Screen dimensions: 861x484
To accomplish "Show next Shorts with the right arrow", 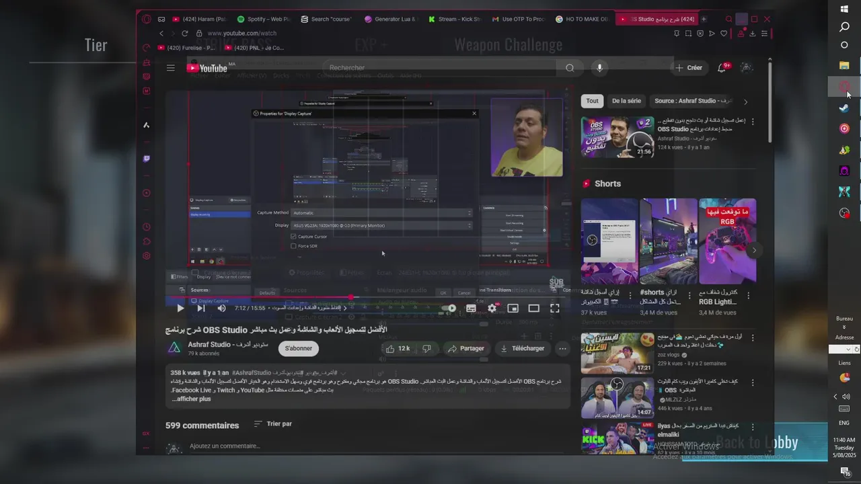I will pyautogui.click(x=754, y=250).
